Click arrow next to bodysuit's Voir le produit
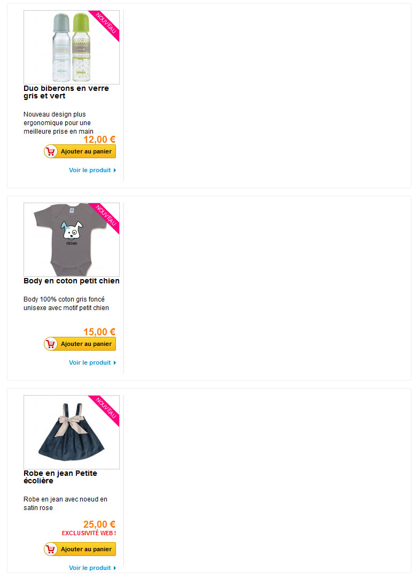 [x=115, y=362]
